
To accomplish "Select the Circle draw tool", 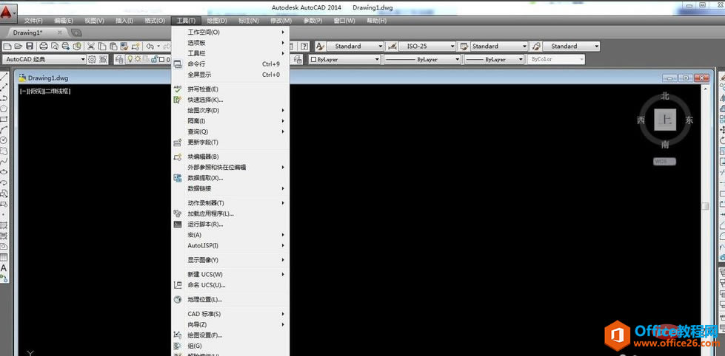I will pos(4,140).
